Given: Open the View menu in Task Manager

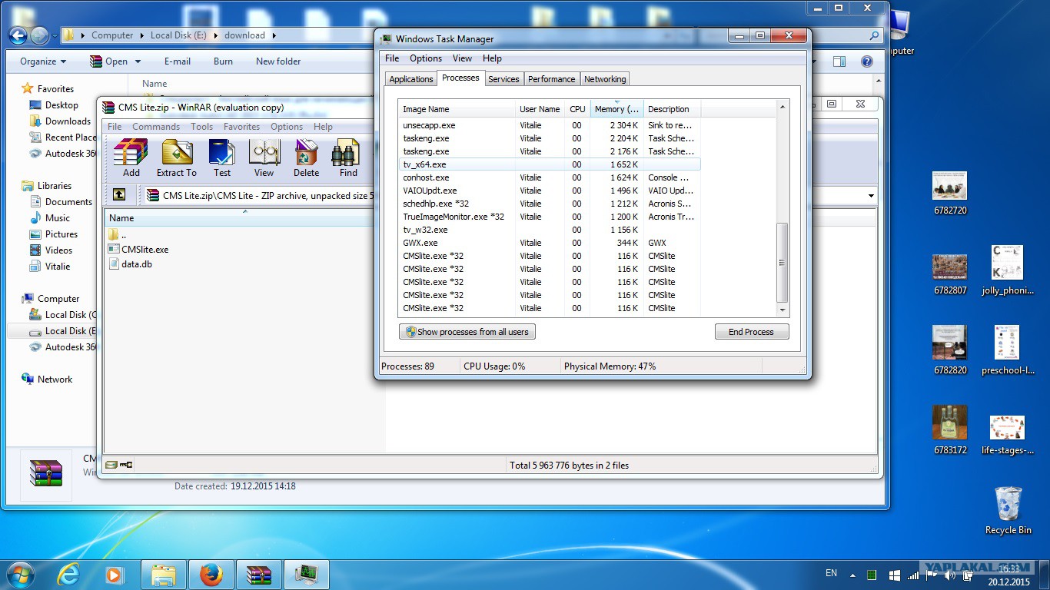Looking at the screenshot, I should coord(462,58).
